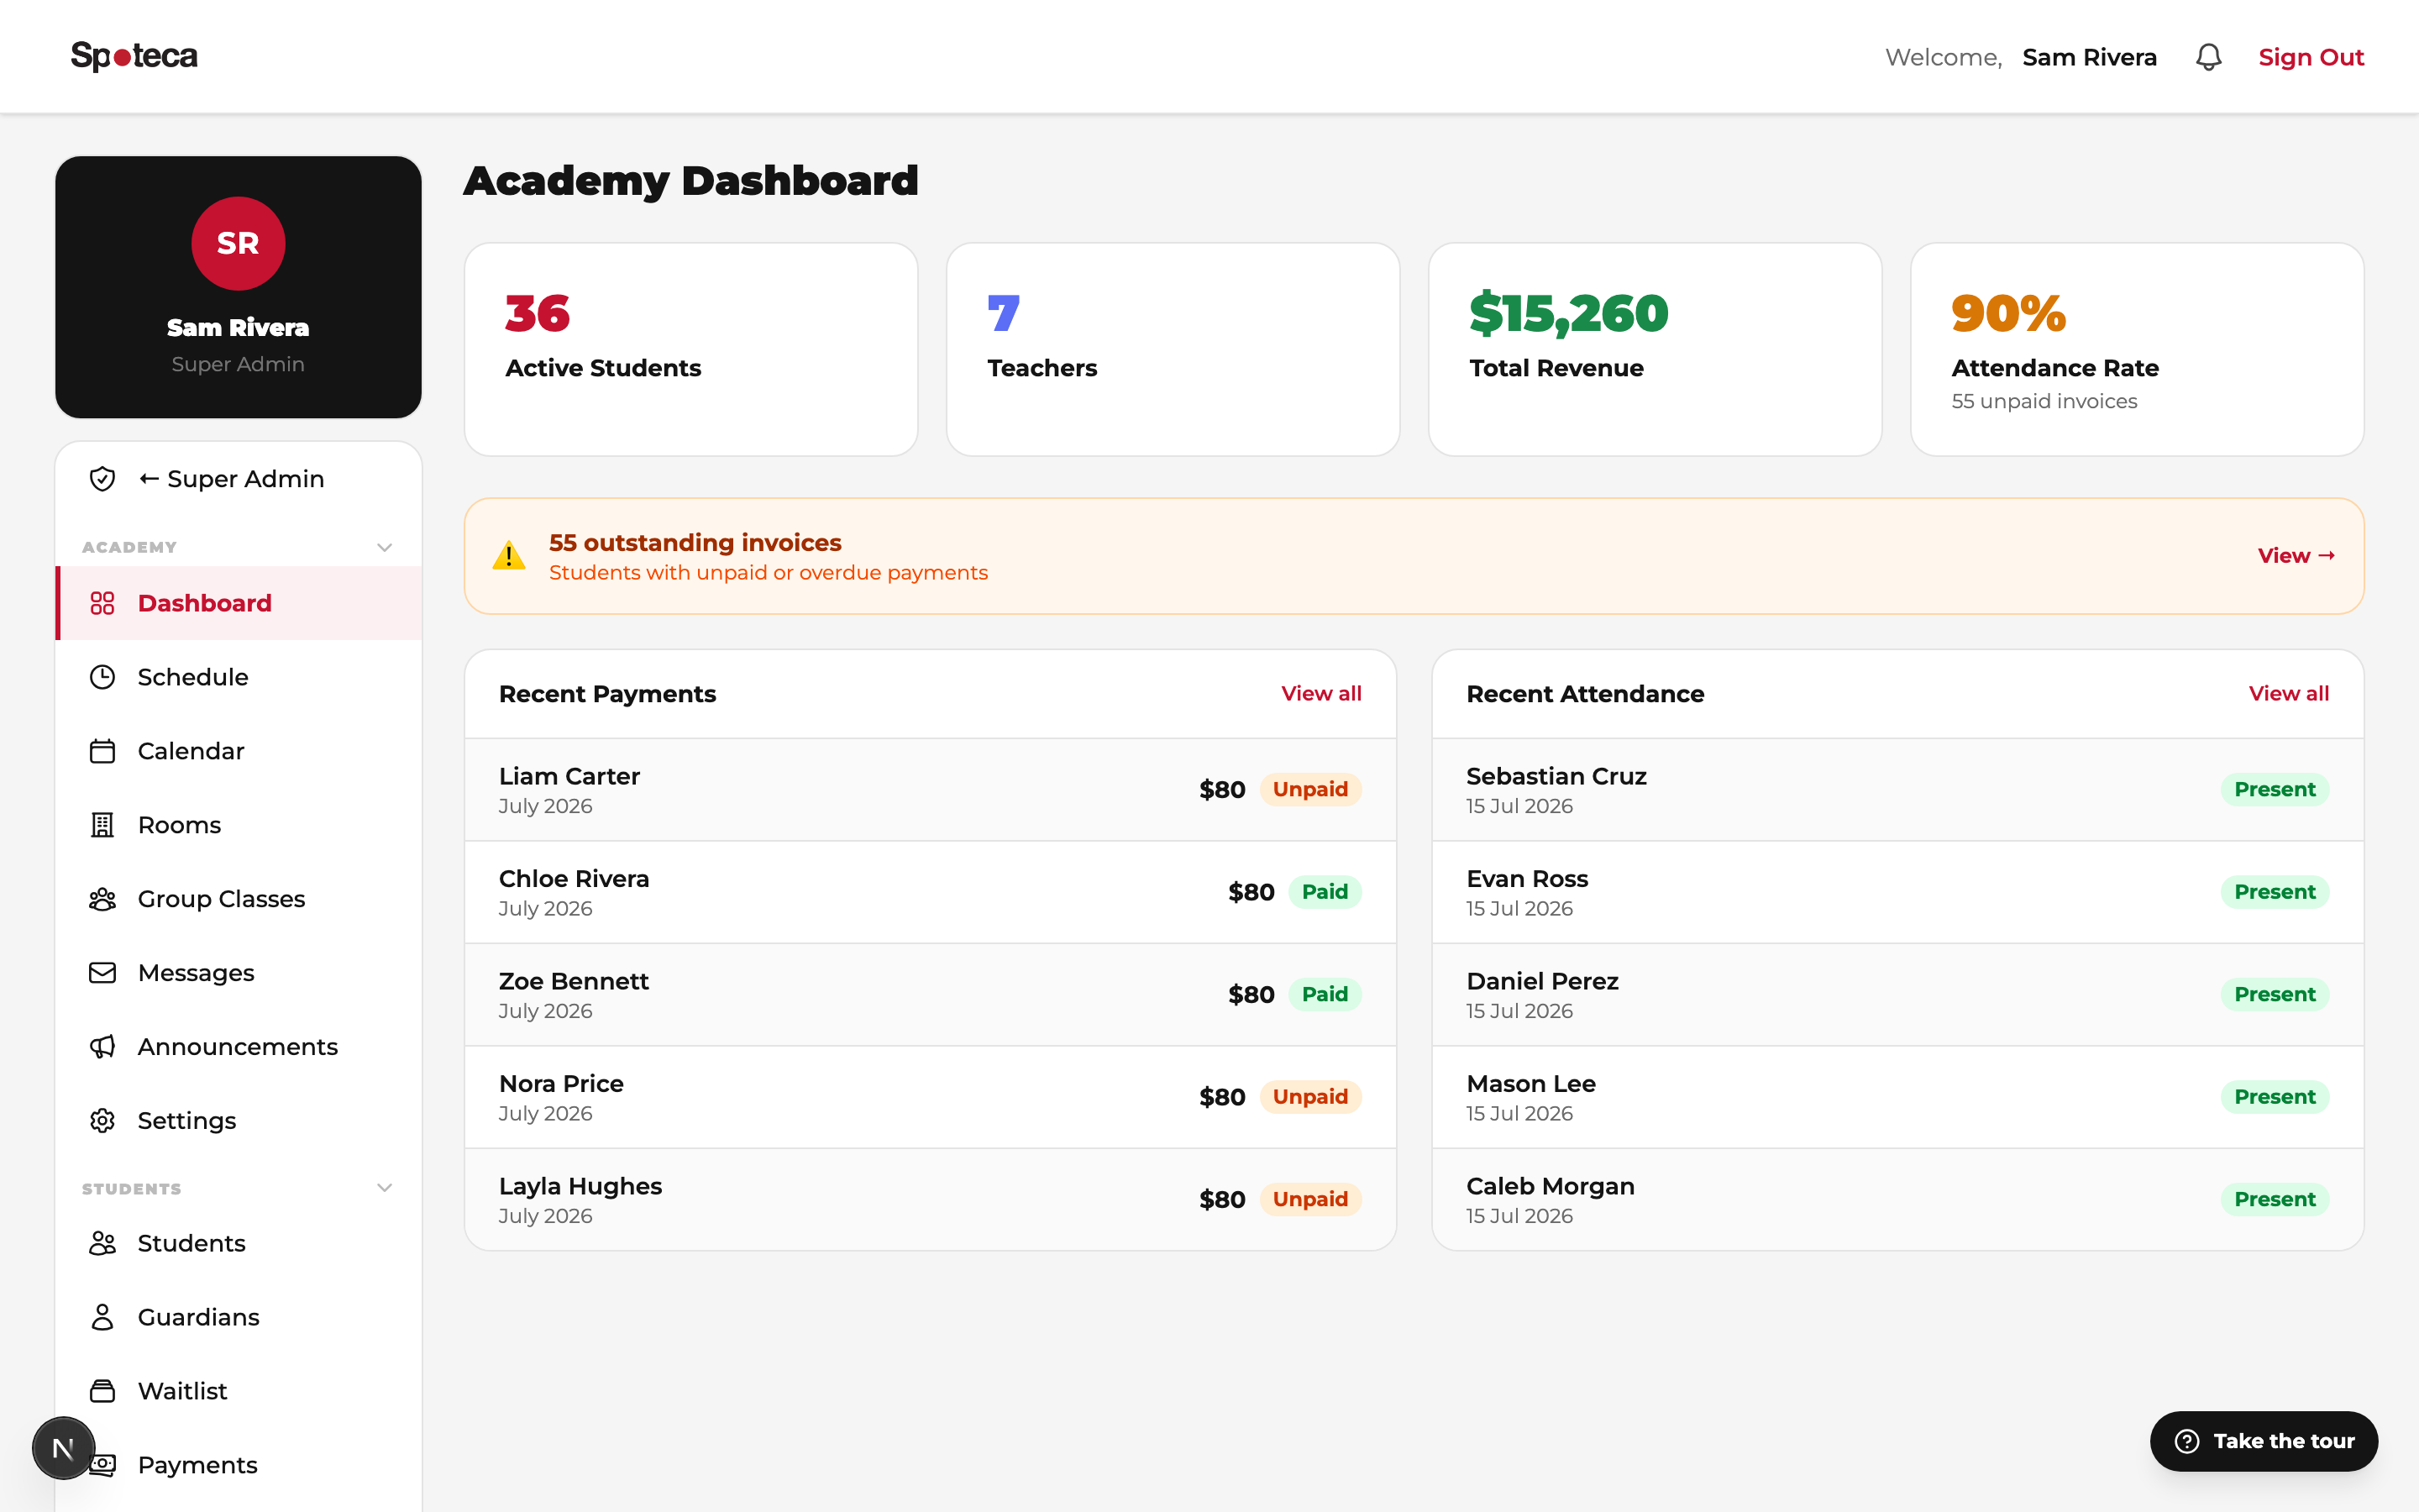Click the Waitlist icon in sidebar
This screenshot has width=2419, height=1512.
coord(102,1391)
